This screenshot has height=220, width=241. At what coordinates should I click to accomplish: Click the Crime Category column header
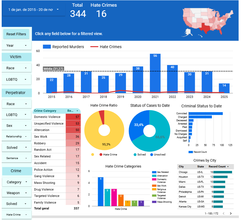pos(45,111)
